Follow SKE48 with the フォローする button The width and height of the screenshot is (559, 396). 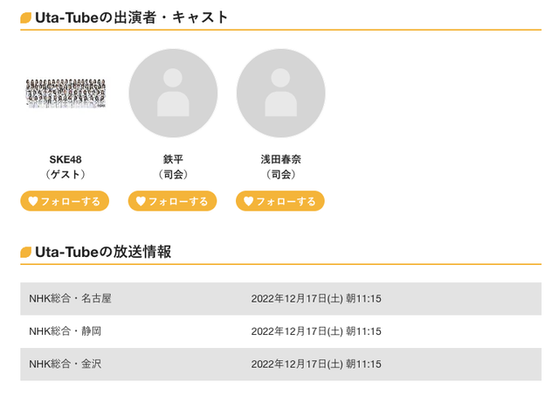point(65,201)
